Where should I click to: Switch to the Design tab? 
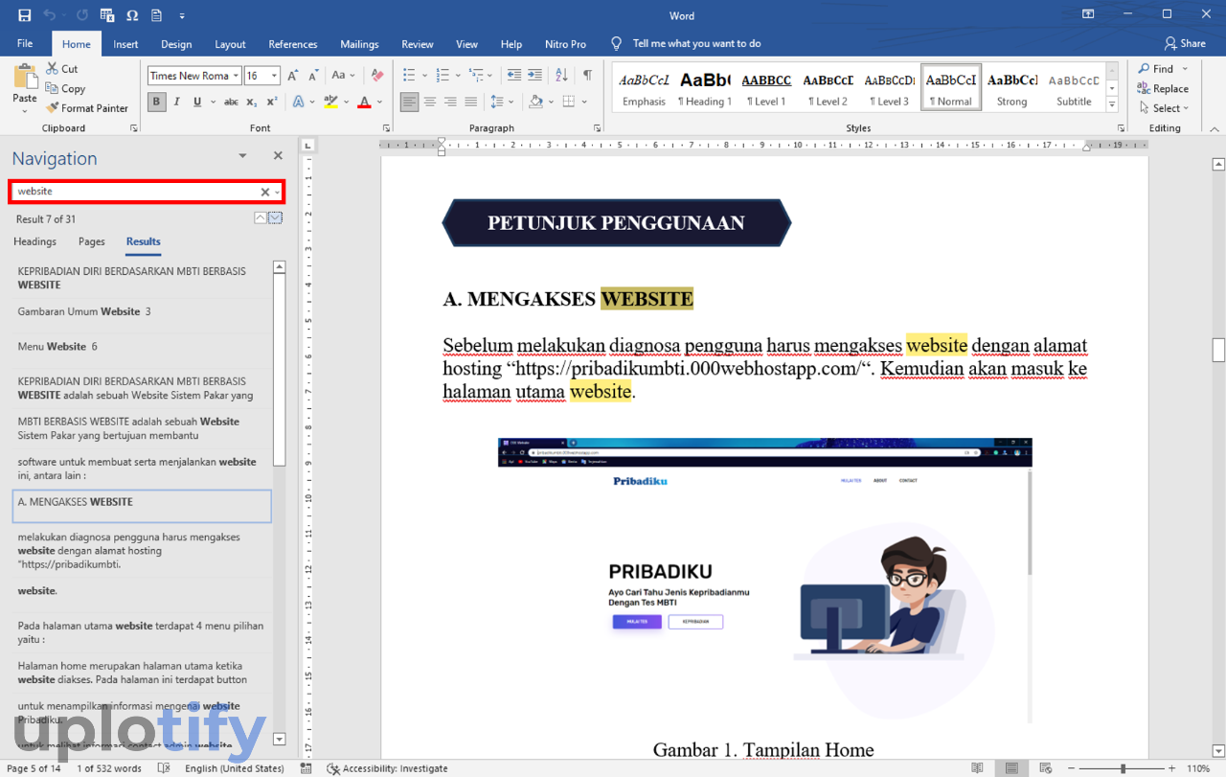coord(176,44)
